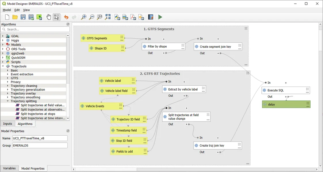This screenshot has height=172, width=323.
Task: Select the Pan hand tool
Action: (x=49, y=17)
